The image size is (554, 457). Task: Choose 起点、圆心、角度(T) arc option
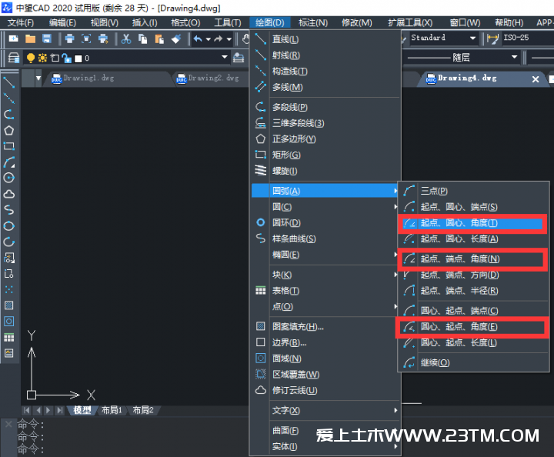[x=472, y=223]
